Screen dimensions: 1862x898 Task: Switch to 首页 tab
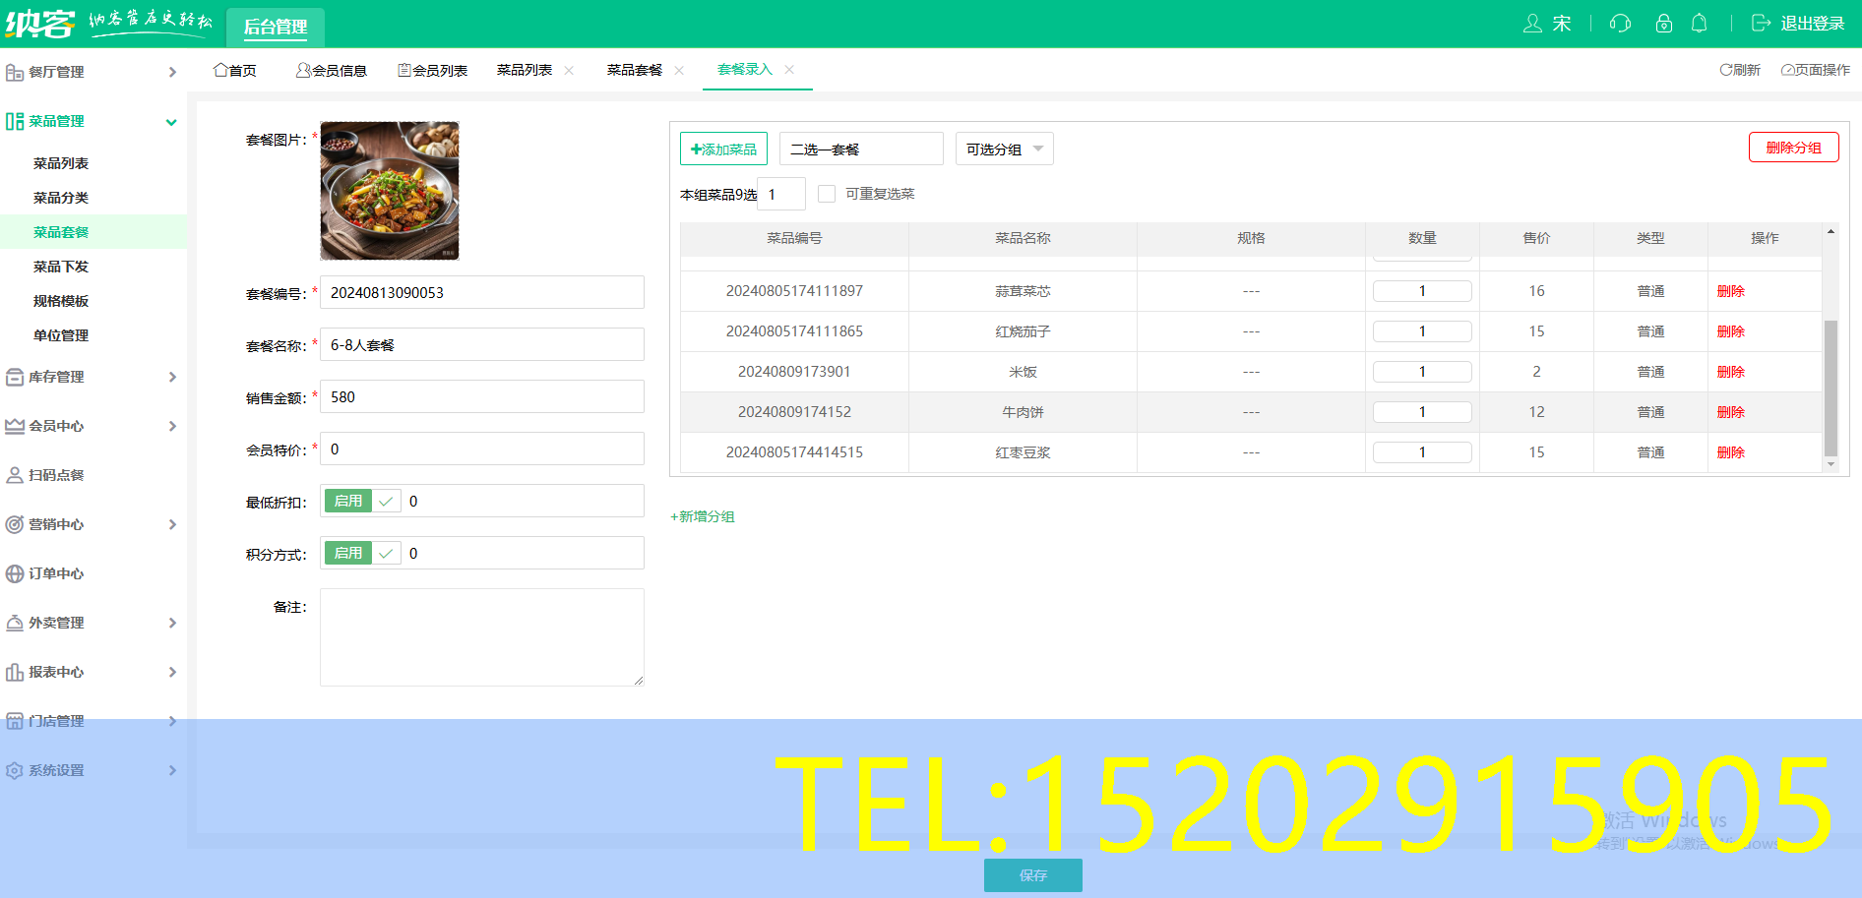[235, 71]
